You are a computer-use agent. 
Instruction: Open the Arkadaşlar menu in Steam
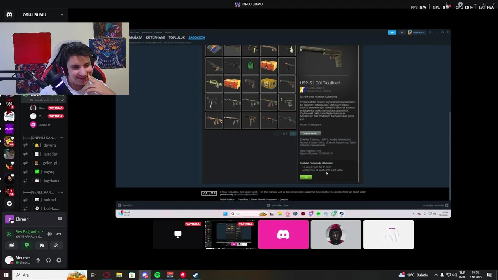point(147,32)
